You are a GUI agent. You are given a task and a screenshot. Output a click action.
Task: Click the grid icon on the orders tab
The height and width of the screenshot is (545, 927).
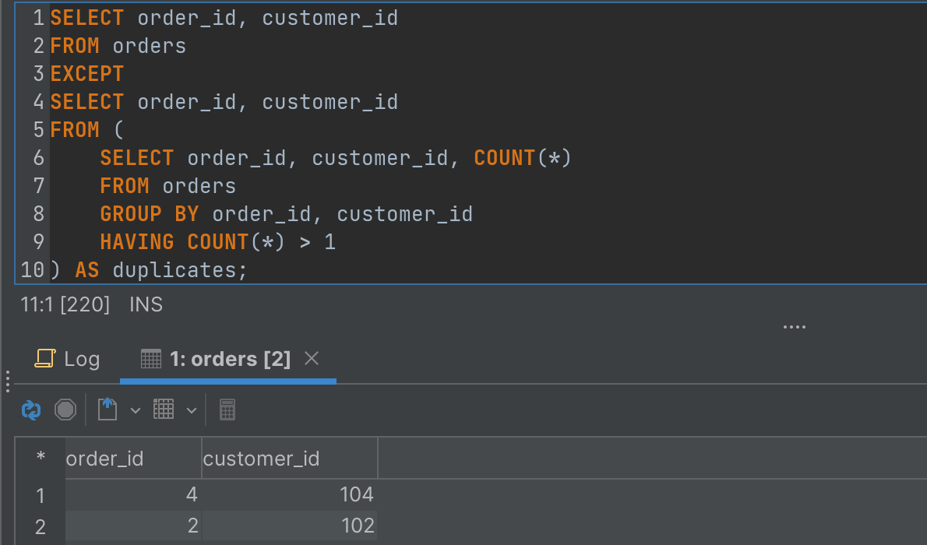(x=150, y=359)
